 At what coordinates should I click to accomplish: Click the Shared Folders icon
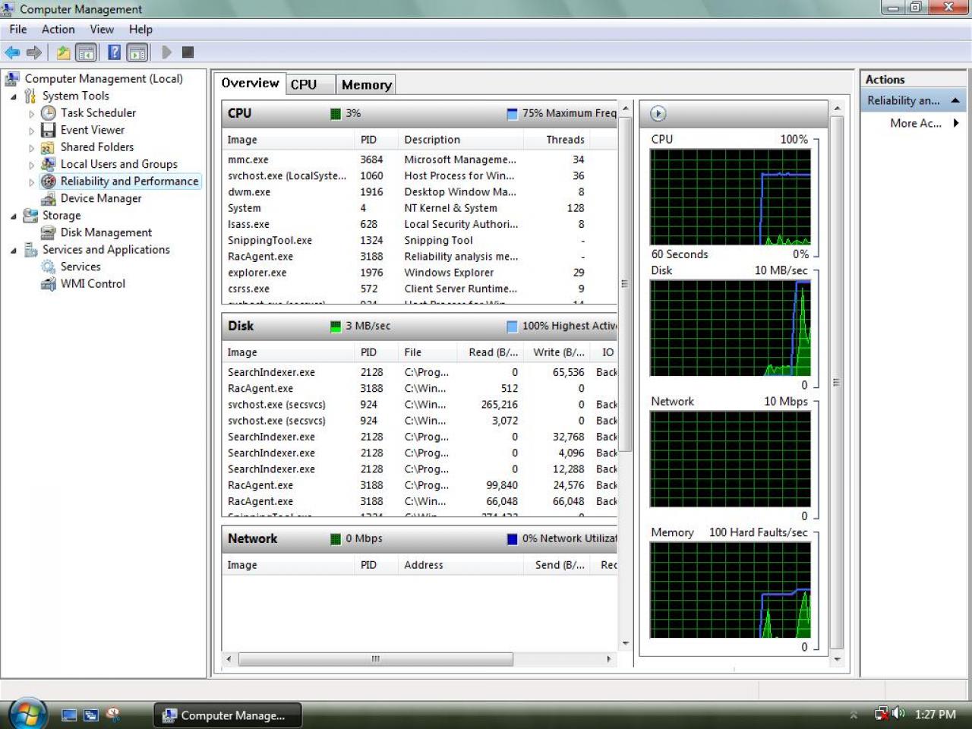tap(49, 147)
